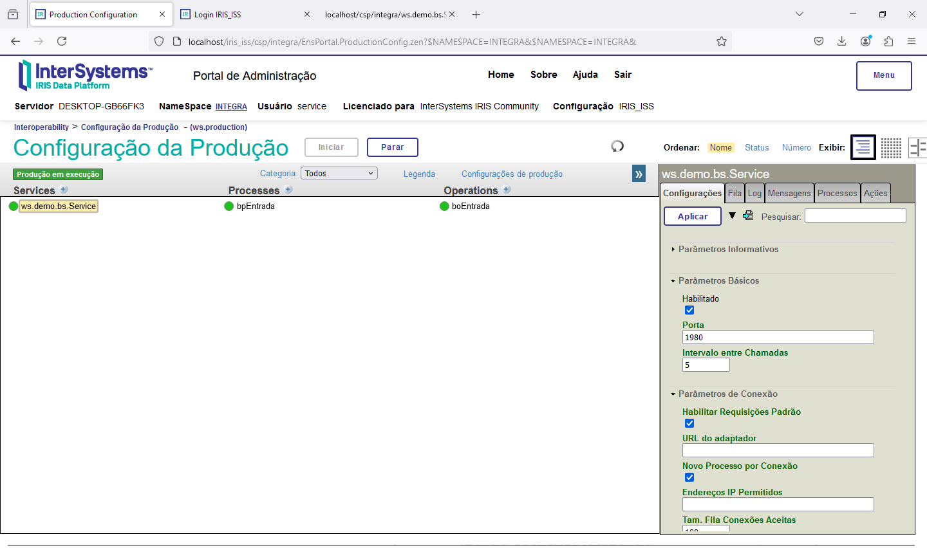The height and width of the screenshot is (548, 927).
Task: Open the Categoria dropdown
Action: click(x=339, y=174)
